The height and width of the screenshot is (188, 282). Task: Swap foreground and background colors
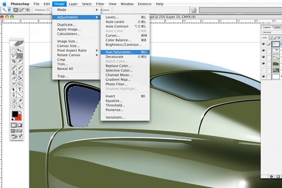20,112
